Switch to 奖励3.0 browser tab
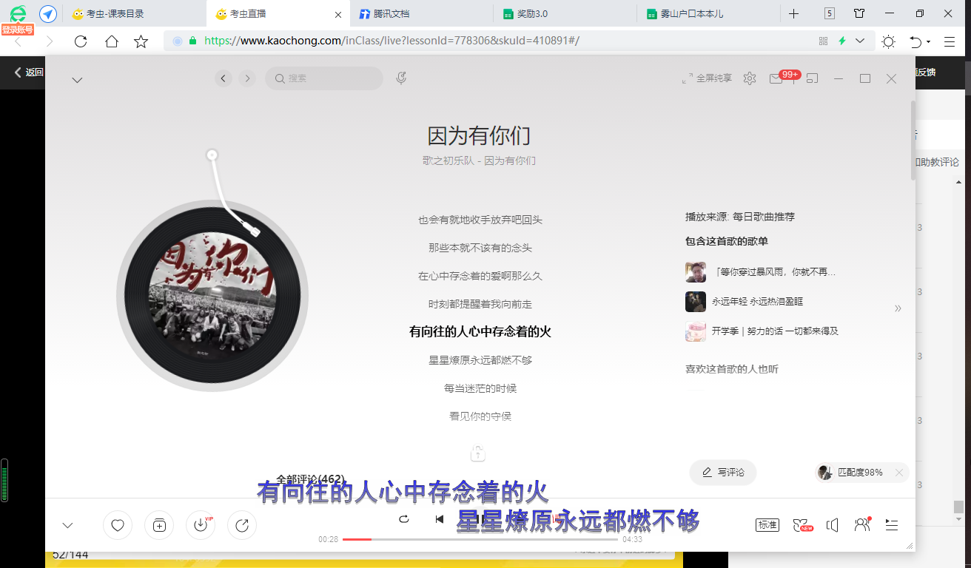Viewport: 971px width, 568px height. click(565, 13)
